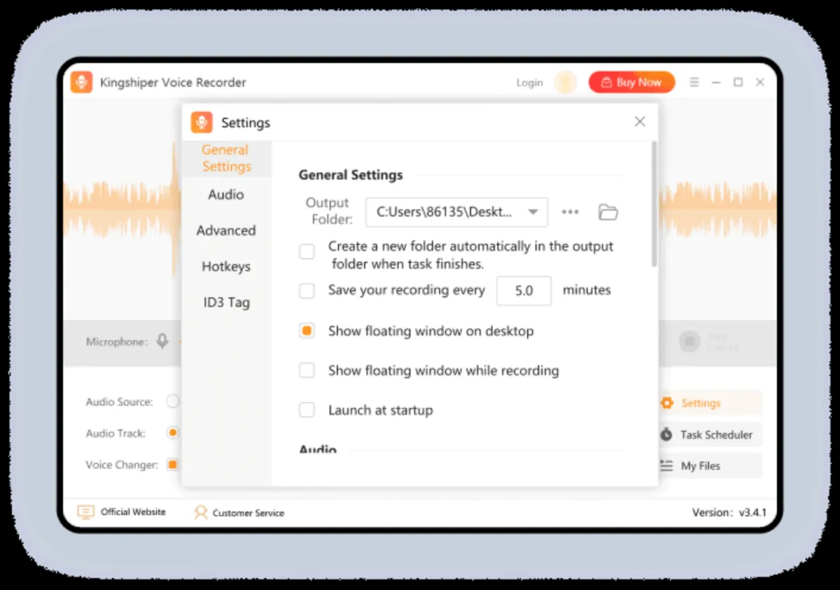
Task: Click the My Files list icon
Action: click(666, 465)
